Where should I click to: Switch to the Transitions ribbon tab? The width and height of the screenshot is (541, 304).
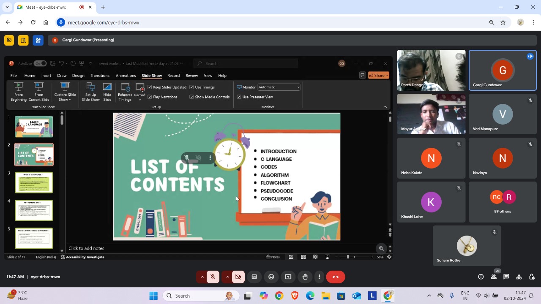[100, 76]
